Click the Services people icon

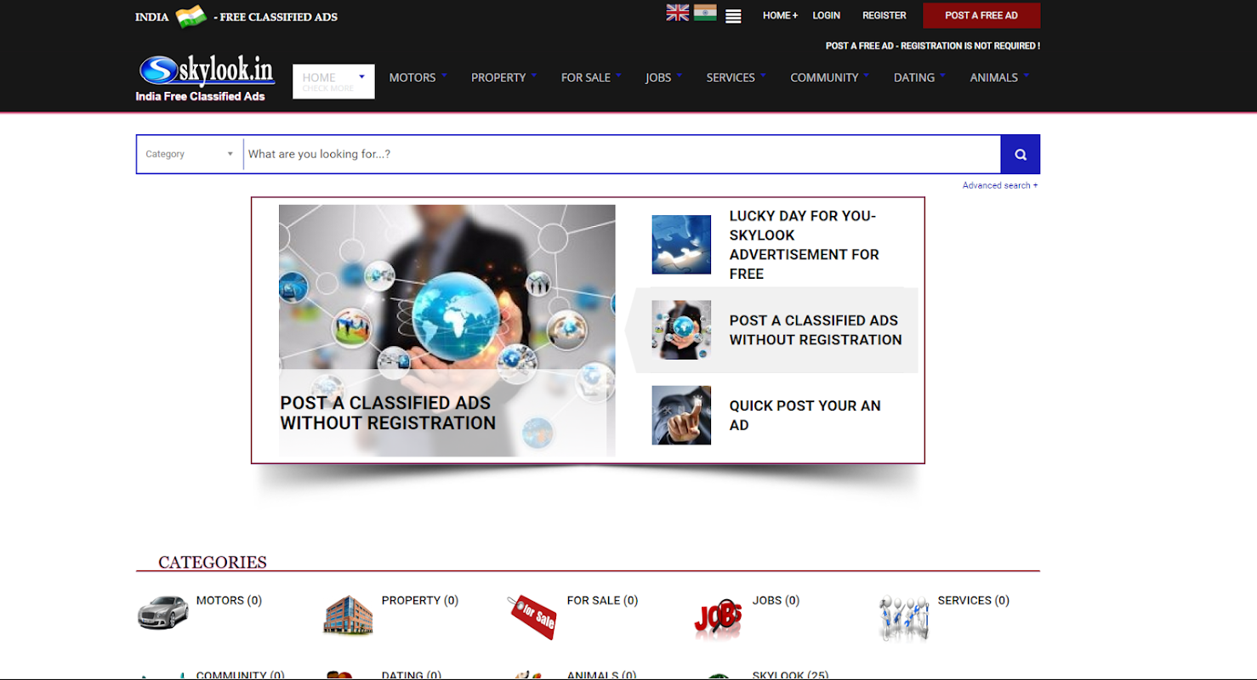pos(904,617)
